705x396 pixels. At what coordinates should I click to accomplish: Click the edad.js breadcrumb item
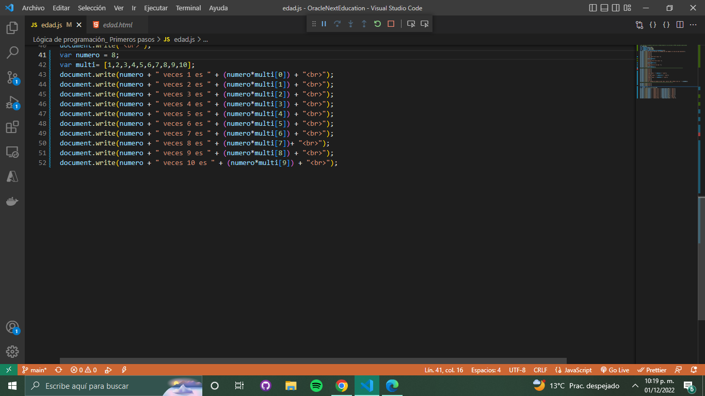tap(179, 39)
